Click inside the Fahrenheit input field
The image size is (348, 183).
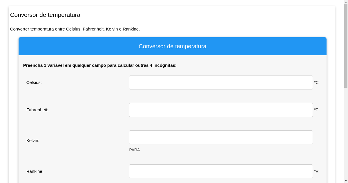pos(221,110)
